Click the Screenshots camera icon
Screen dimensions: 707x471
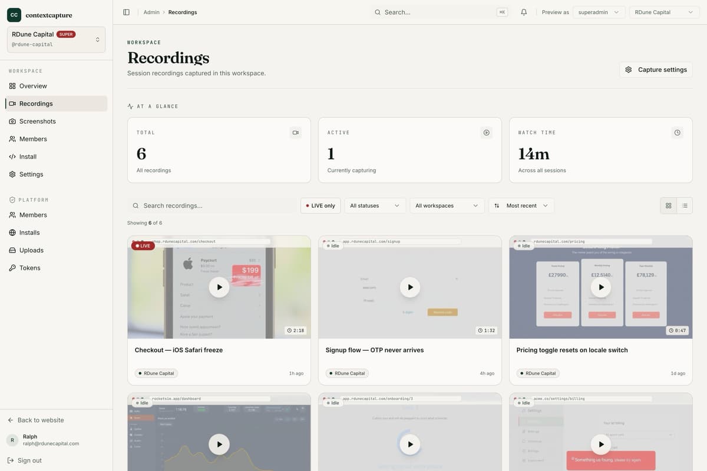pyautogui.click(x=12, y=121)
